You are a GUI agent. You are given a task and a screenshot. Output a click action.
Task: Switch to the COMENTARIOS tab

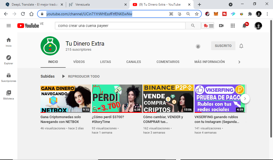coord(168,62)
